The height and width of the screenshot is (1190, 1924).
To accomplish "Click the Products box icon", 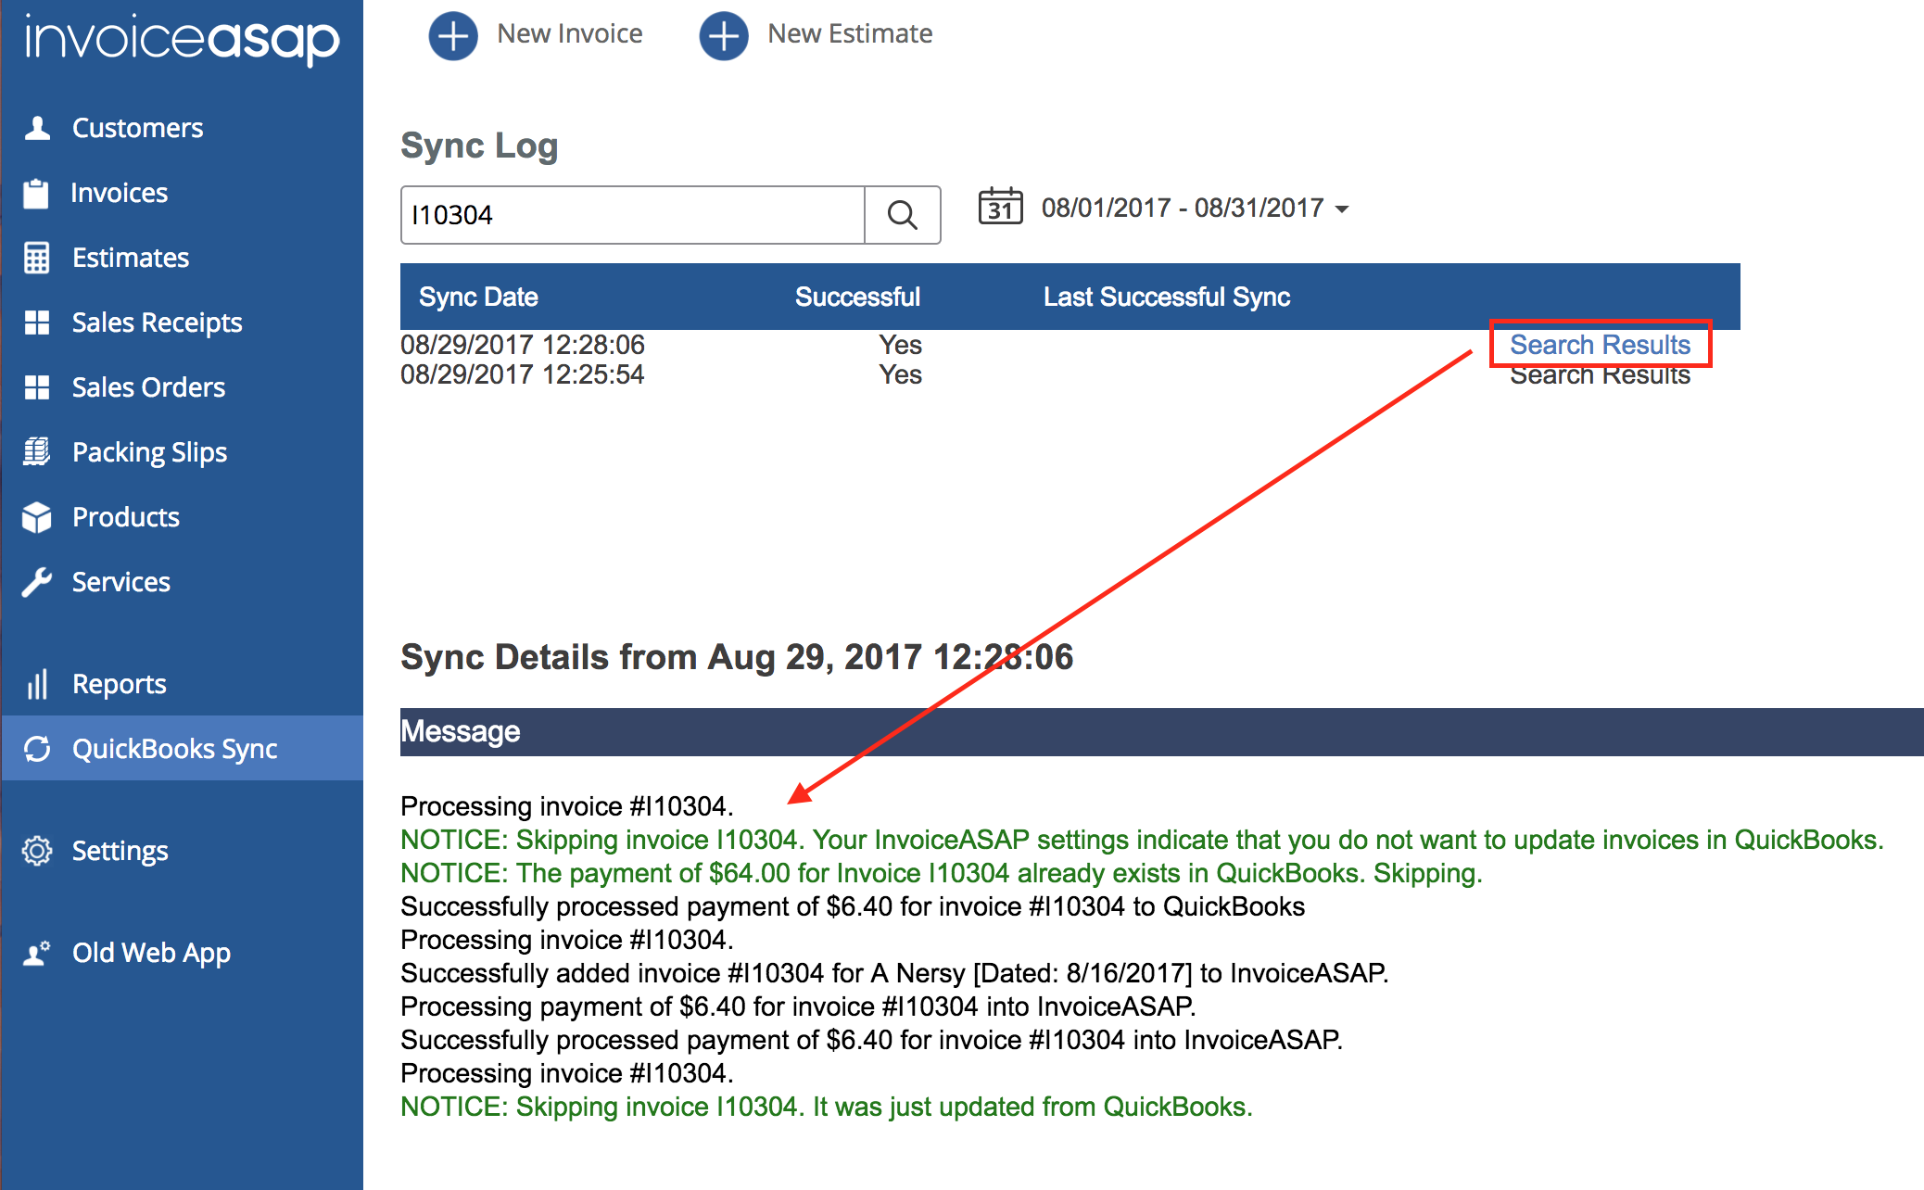I will tap(37, 517).
